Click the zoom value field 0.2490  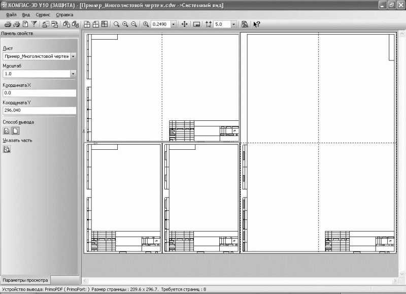(161, 24)
